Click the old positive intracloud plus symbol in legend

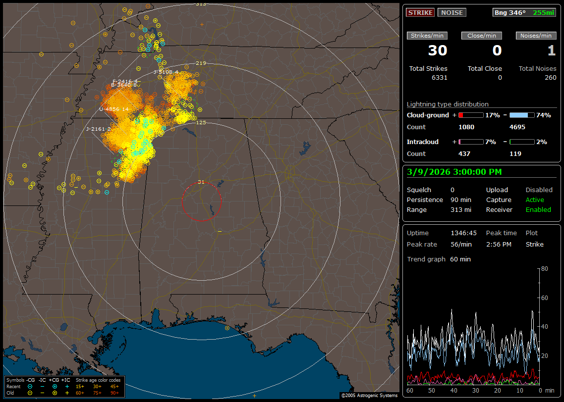67,393
